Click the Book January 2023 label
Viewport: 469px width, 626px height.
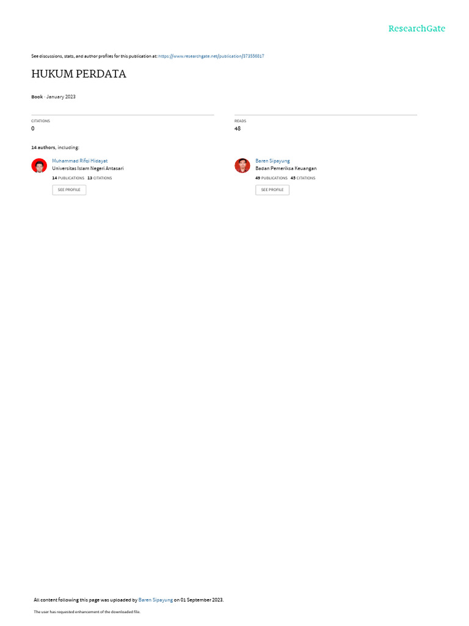pyautogui.click(x=54, y=97)
